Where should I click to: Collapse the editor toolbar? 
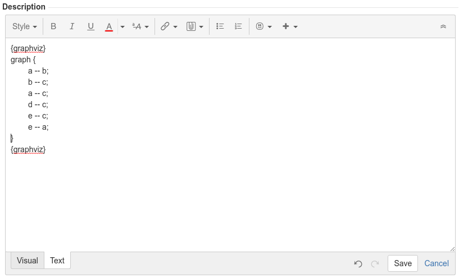[x=443, y=26]
